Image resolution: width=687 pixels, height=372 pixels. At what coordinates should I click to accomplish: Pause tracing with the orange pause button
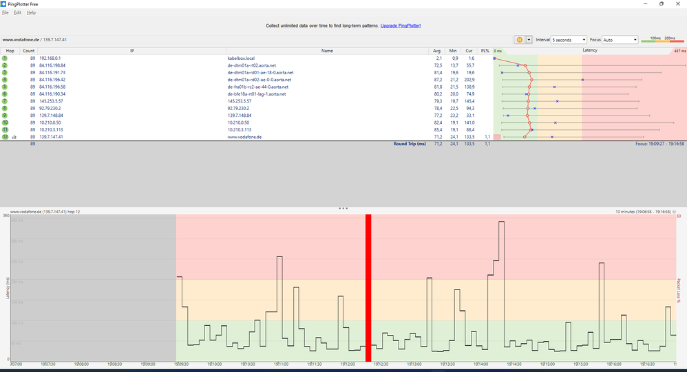tap(519, 40)
